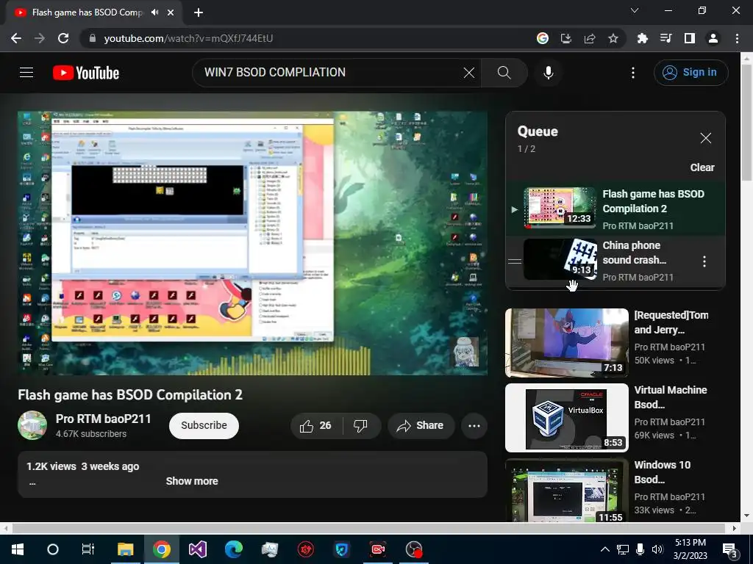Open the YouTube guide hamburger menu
The width and height of the screenshot is (753, 564).
(26, 73)
